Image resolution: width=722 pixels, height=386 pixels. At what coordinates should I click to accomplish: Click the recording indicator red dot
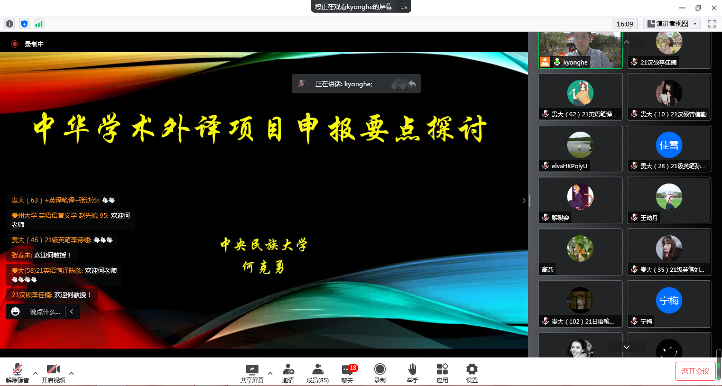[15, 44]
